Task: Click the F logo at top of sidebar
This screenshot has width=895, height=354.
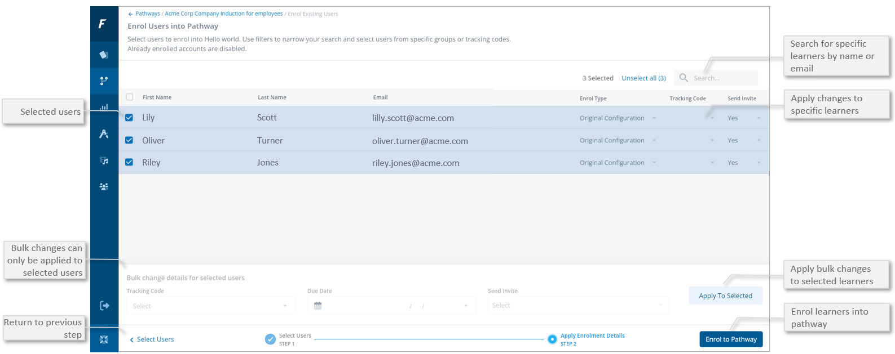Action: pyautogui.click(x=102, y=24)
